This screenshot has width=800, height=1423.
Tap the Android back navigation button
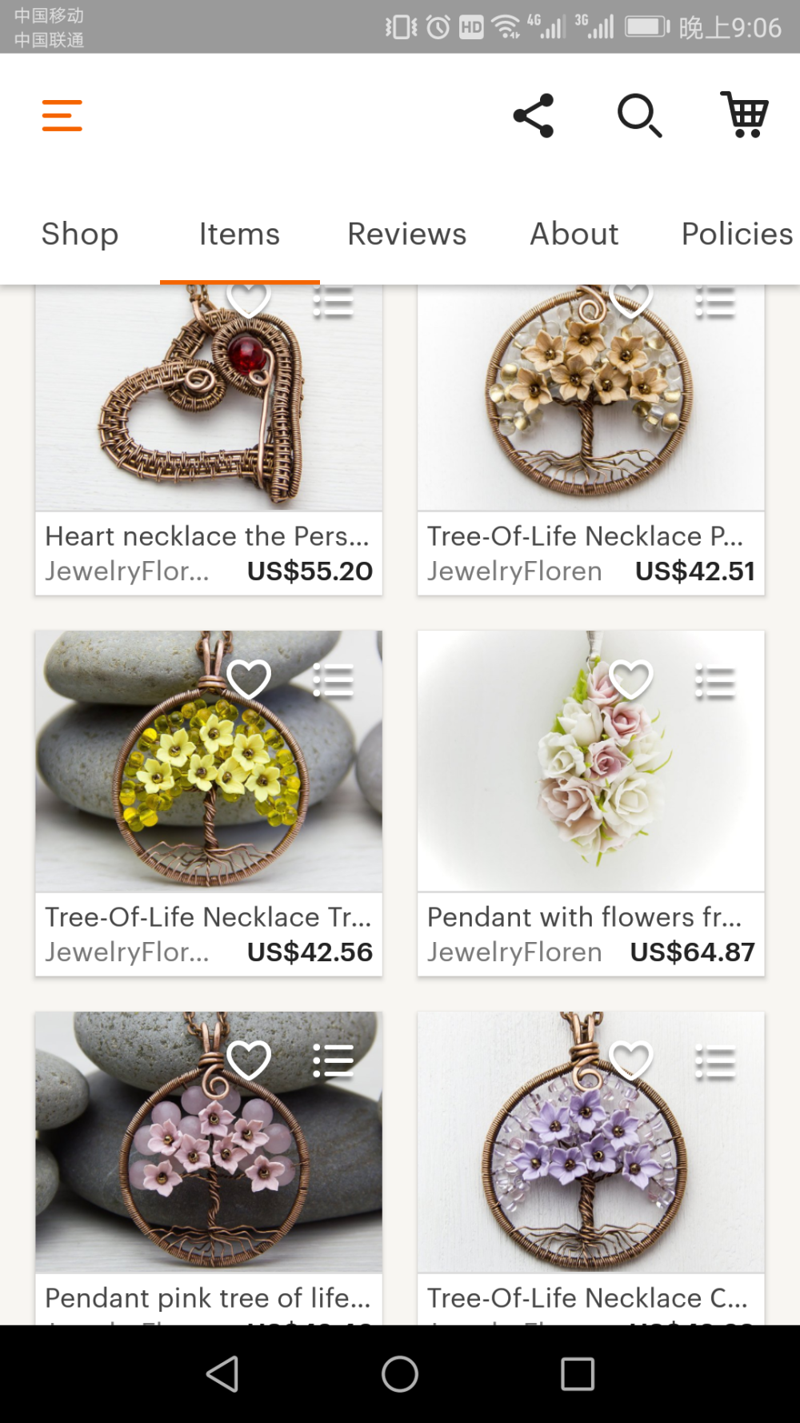(222, 1374)
